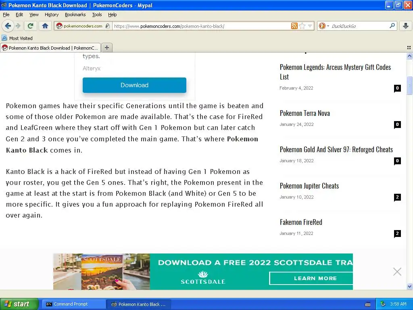Click the magnifier search icon
Screen dimensions: 413x310
pos(392,25)
